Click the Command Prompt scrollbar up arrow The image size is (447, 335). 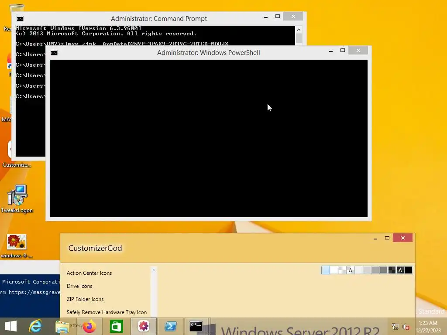(299, 29)
